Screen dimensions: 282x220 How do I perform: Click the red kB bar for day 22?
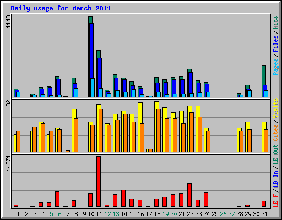(189, 195)
